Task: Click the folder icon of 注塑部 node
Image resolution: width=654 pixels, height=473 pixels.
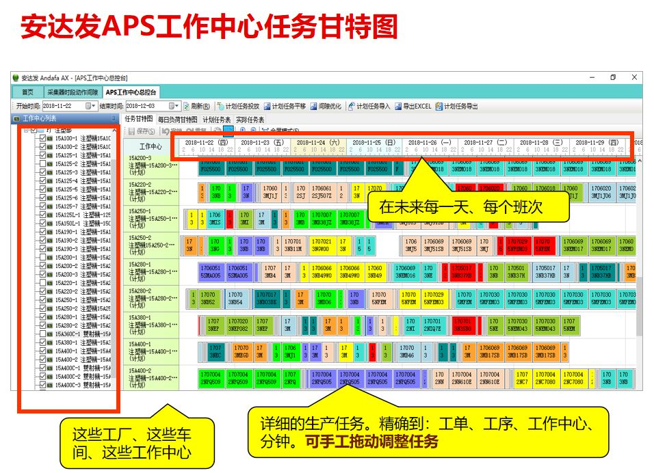Action: tap(41, 130)
